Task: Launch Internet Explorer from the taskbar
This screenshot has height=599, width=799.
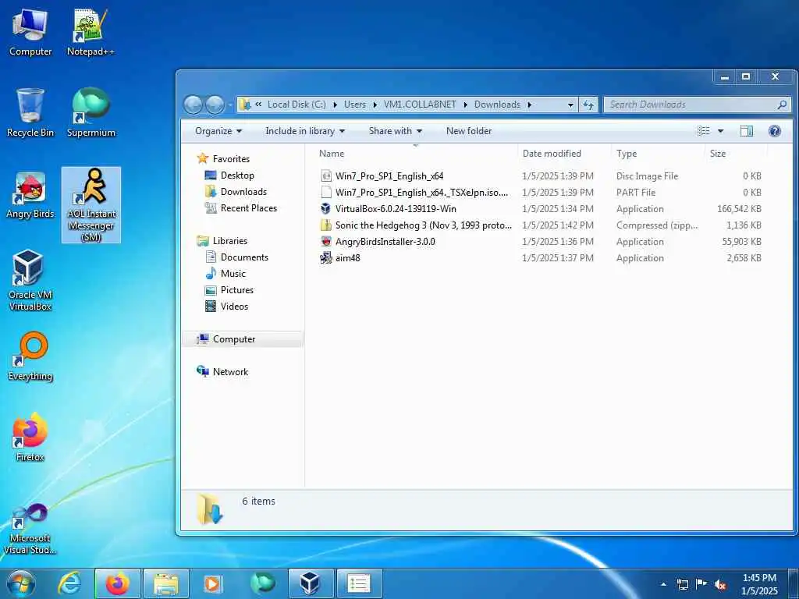Action: pos(69,583)
